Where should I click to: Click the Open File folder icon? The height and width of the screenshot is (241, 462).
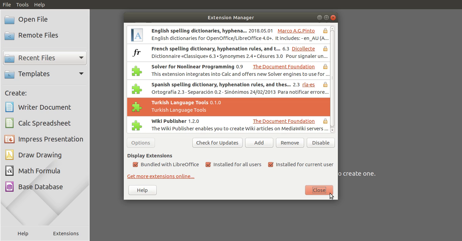[9, 20]
